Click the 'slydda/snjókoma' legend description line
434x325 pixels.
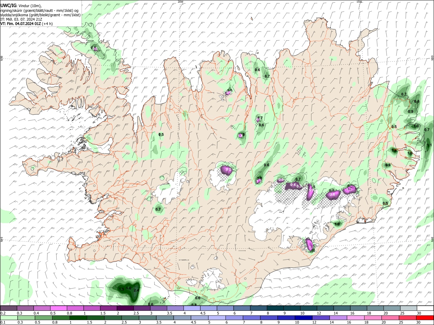[x=40, y=15]
